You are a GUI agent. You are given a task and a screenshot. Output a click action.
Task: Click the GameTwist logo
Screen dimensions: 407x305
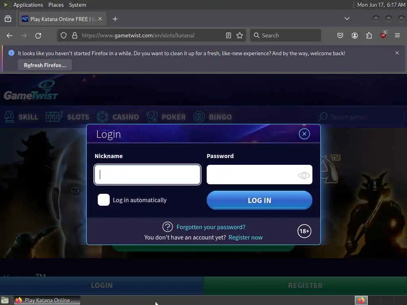point(31,91)
